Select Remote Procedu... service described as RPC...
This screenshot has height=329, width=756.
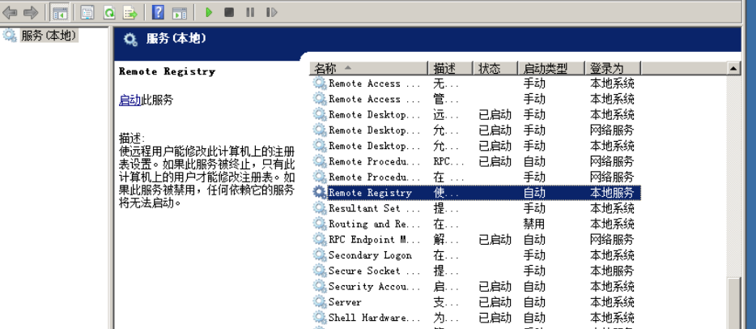(475, 161)
